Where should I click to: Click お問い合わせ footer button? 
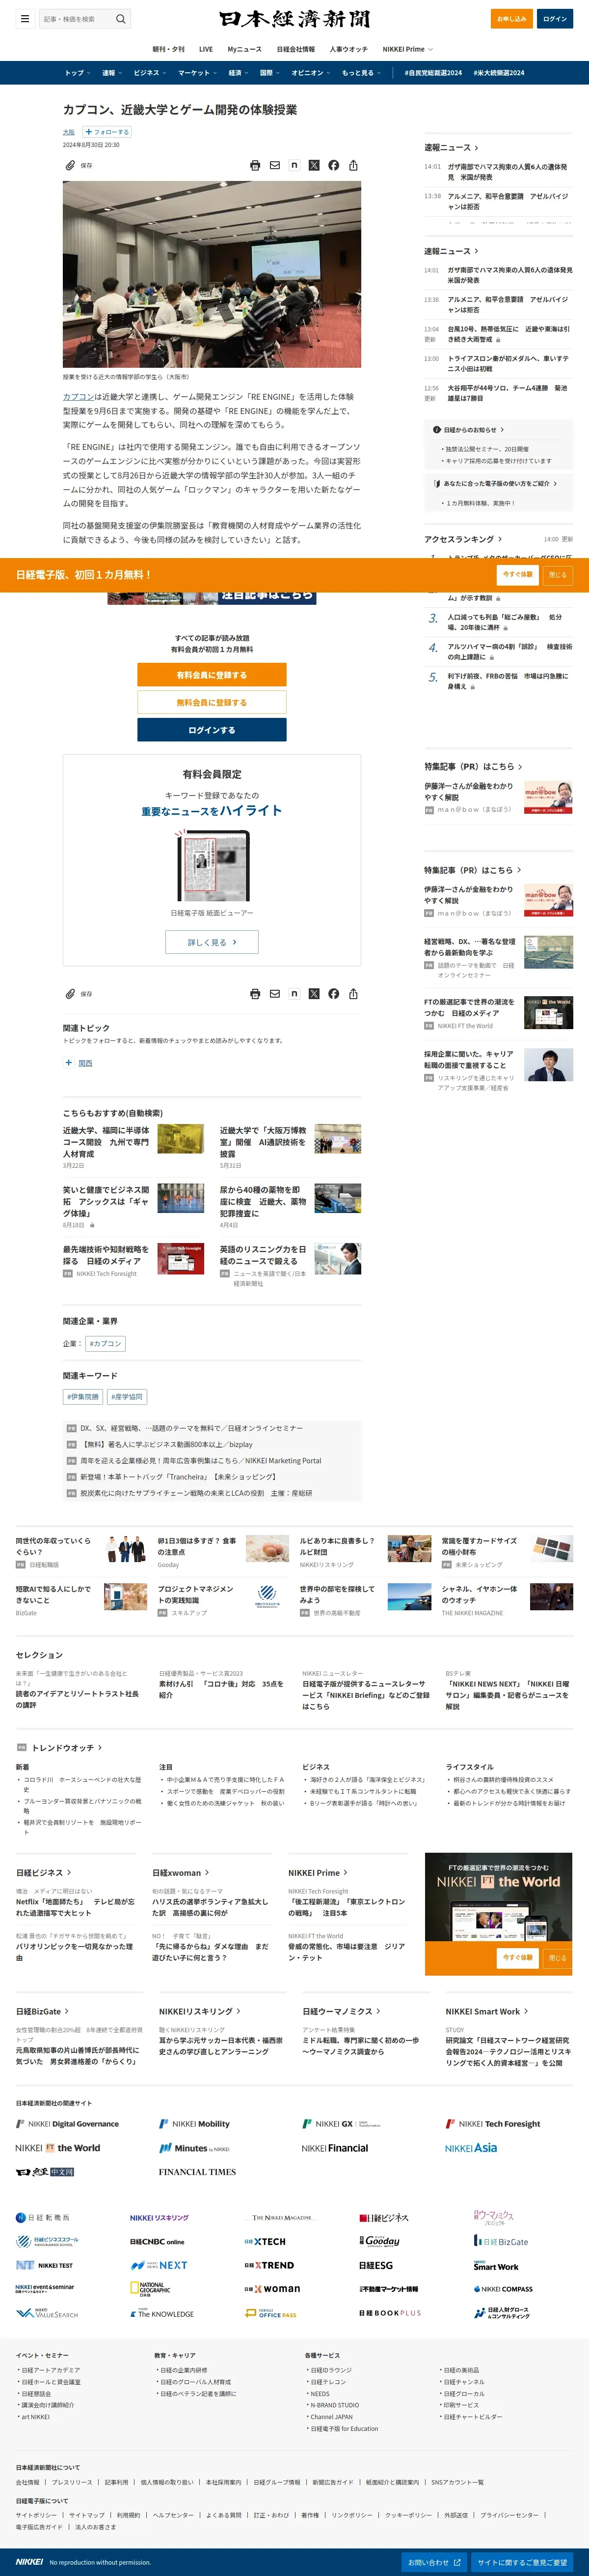click(434, 2562)
